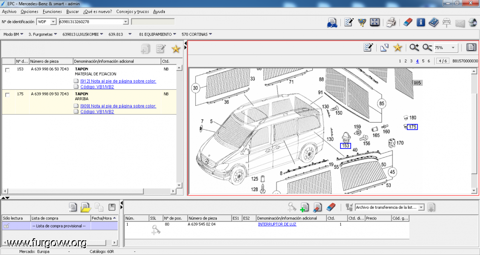480x255 pixels.
Task: Select callout 175 in the illustration
Action: [412, 127]
